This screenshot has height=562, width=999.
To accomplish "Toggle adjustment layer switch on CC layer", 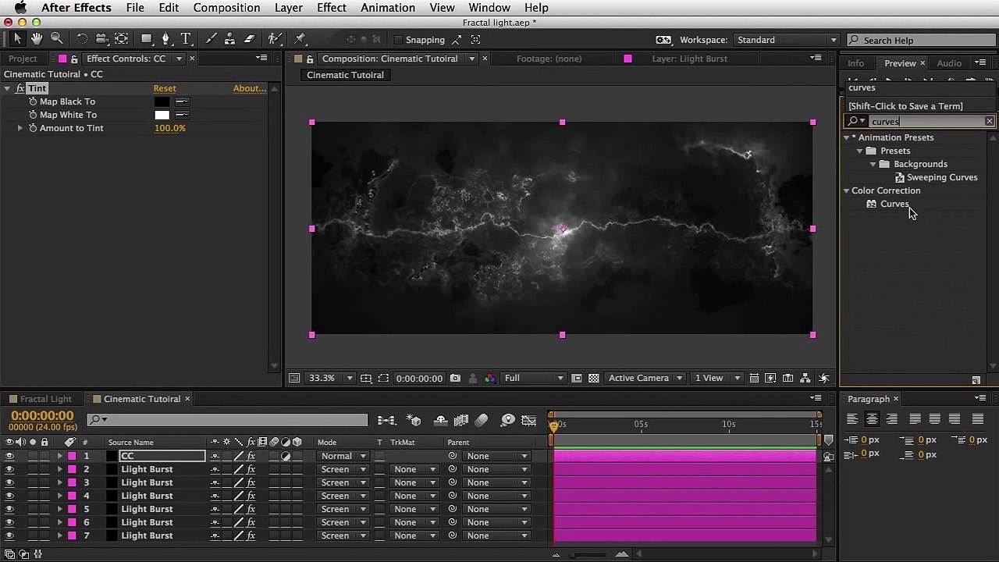I will tap(286, 456).
